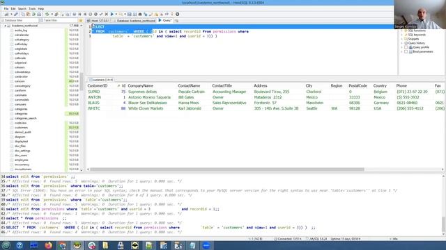Sort by the ContactName column header
This screenshot has height=250, width=446.
189,85
